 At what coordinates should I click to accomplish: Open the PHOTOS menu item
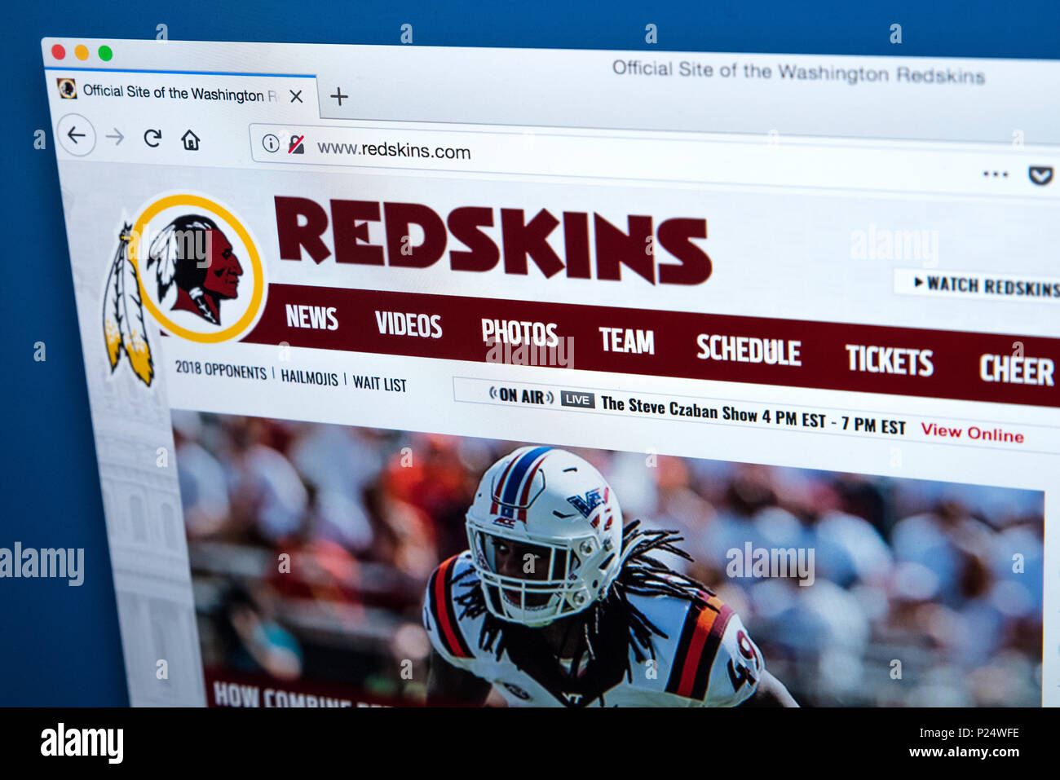(x=520, y=333)
